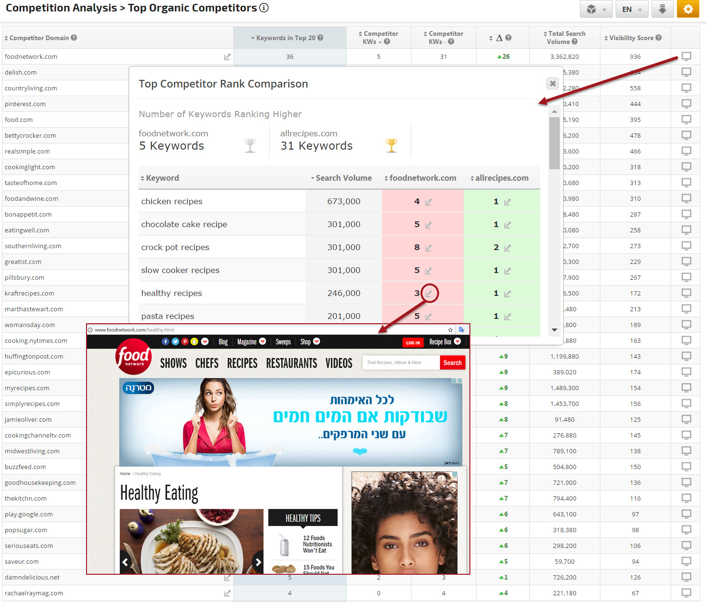Click help icon next to Visibility Score
This screenshot has height=602, width=707.
[659, 38]
